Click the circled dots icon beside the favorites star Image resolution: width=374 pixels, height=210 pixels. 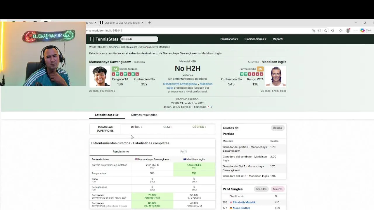pyautogui.click(x=319, y=31)
